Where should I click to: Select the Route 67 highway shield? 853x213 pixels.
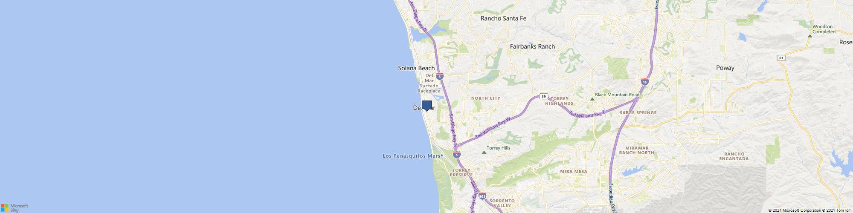[x=781, y=58]
